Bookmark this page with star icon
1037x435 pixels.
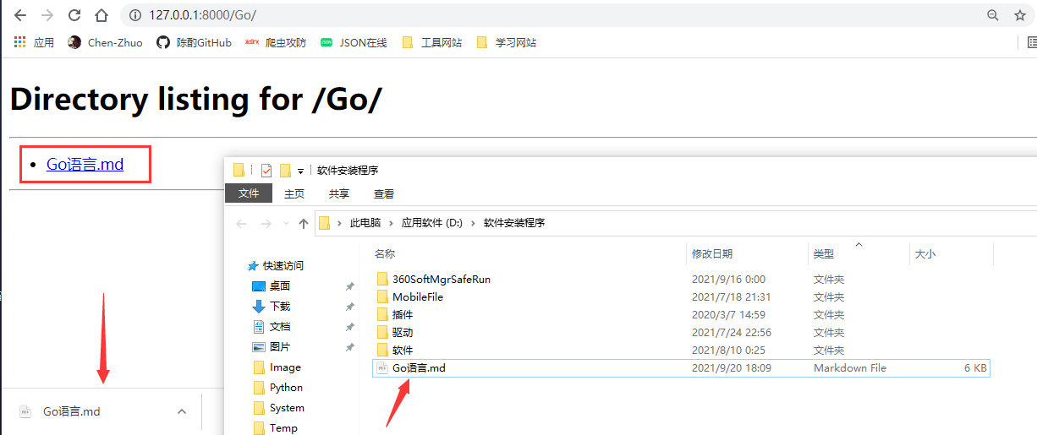[1020, 15]
